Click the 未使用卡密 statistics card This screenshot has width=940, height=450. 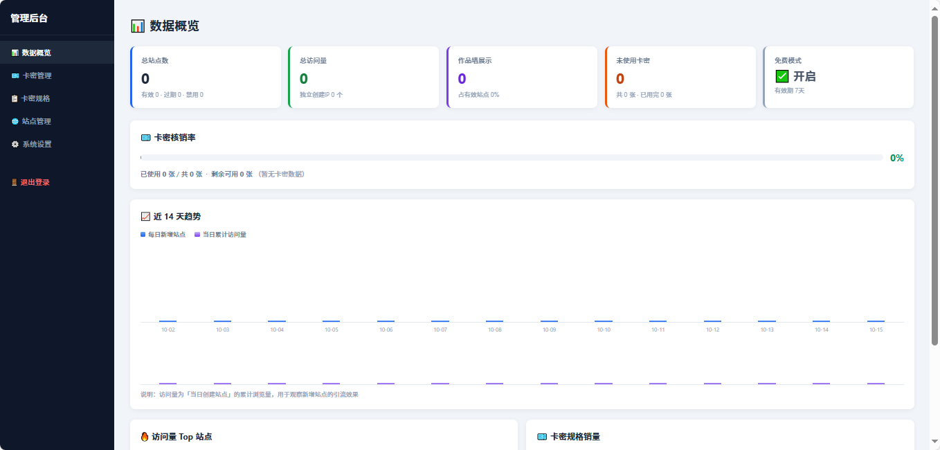coord(680,77)
